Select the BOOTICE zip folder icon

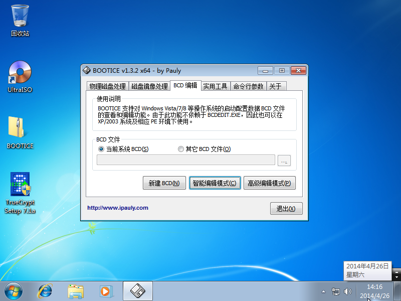(20, 132)
